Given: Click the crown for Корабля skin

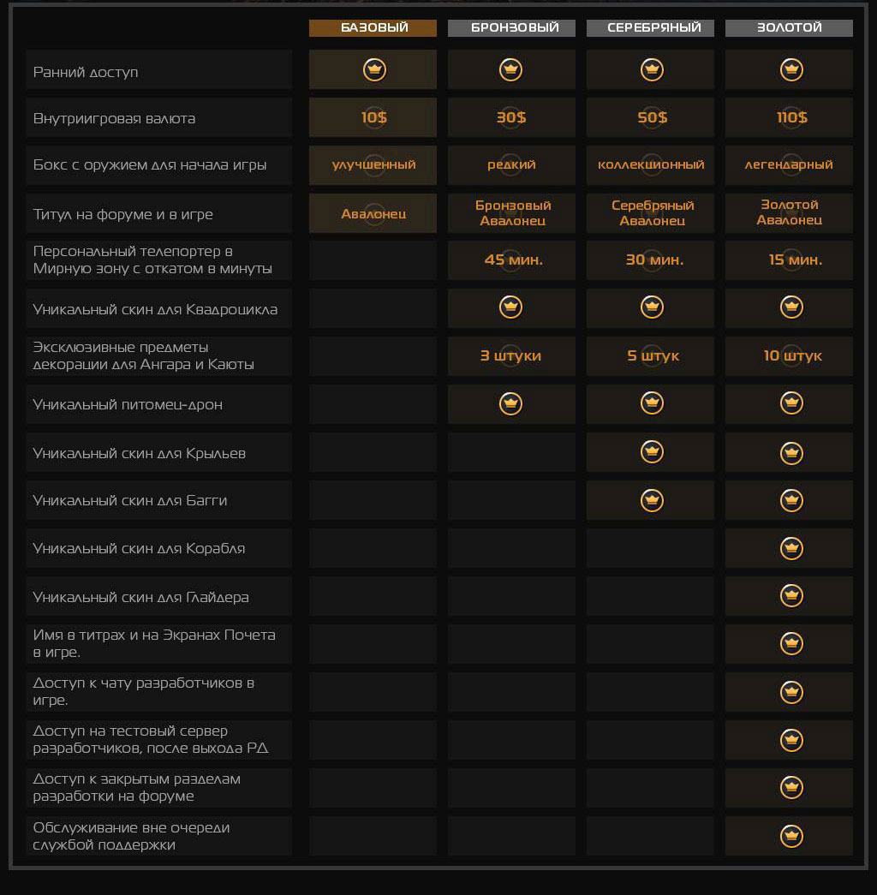Looking at the screenshot, I should tap(791, 547).
